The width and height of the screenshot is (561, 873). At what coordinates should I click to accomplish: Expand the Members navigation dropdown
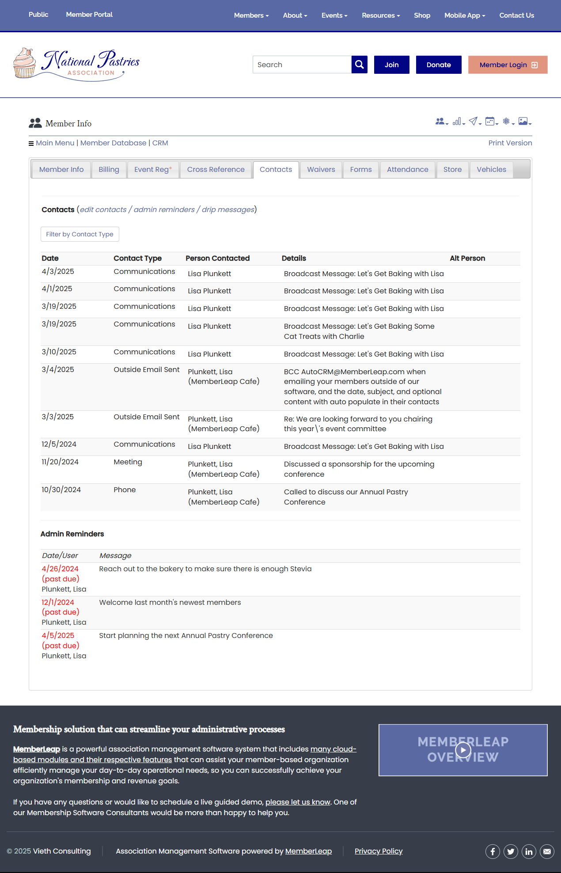click(251, 15)
